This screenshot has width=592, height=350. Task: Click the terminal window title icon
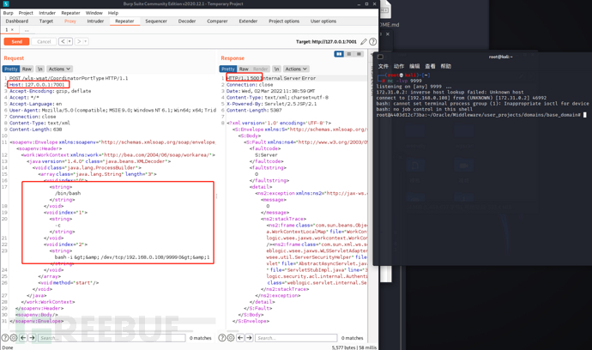(x=381, y=57)
